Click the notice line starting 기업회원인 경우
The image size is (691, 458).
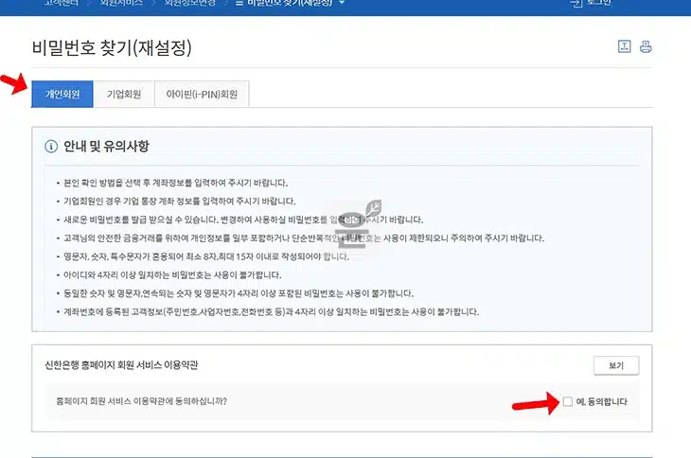tap(179, 202)
